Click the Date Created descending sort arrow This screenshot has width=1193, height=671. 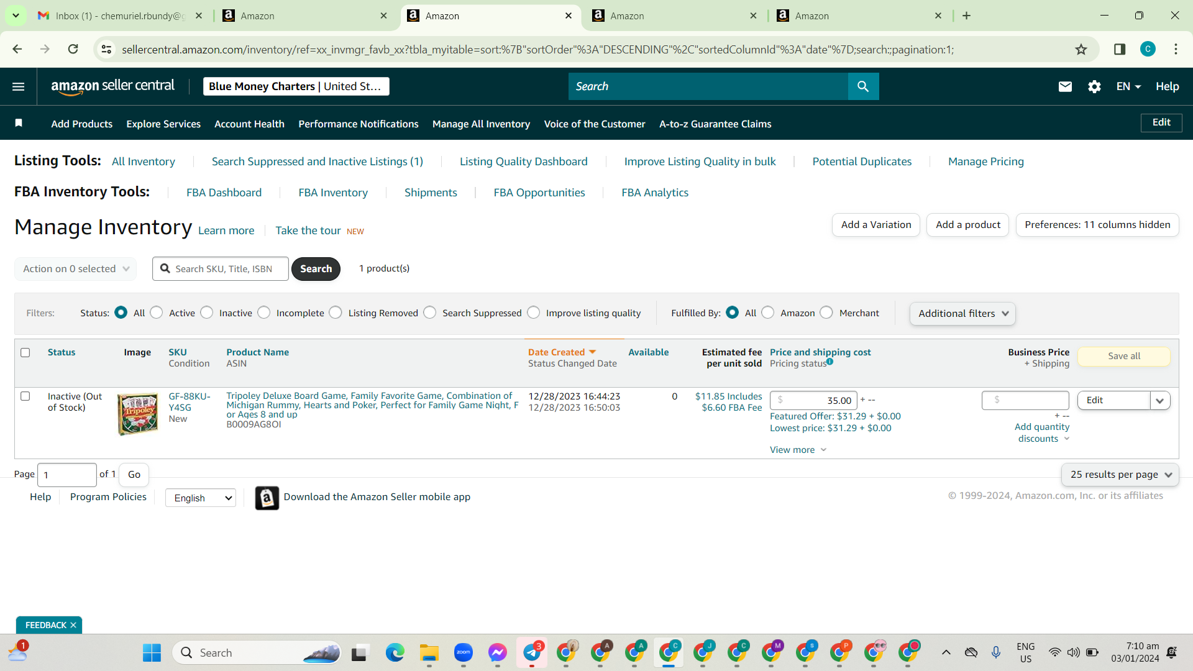pos(592,352)
